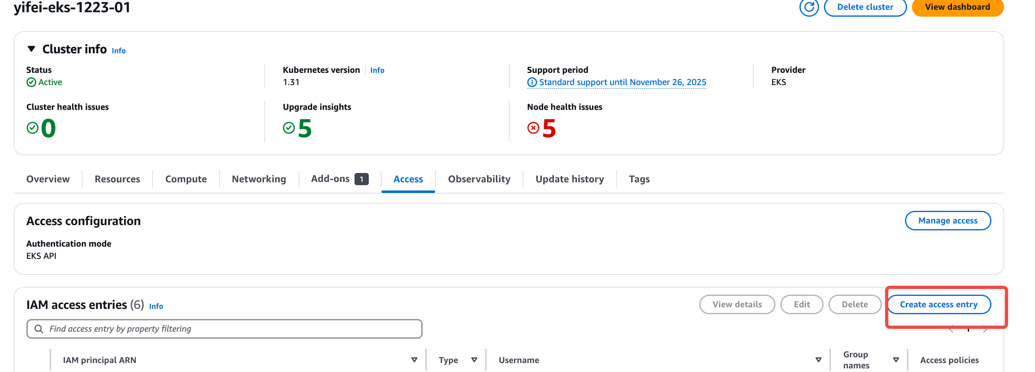This screenshot has height=372, width=1035.
Task: Click the green check icon for Upgrade insights
Action: point(289,128)
